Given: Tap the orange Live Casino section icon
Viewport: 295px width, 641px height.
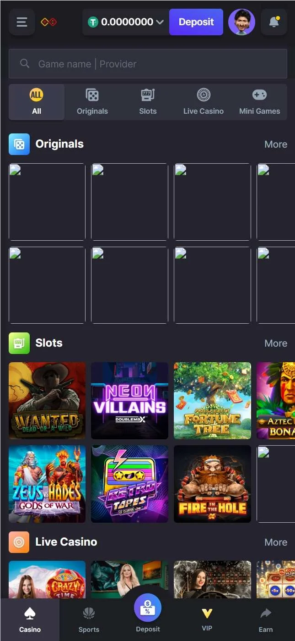Looking at the screenshot, I should pyautogui.click(x=19, y=542).
